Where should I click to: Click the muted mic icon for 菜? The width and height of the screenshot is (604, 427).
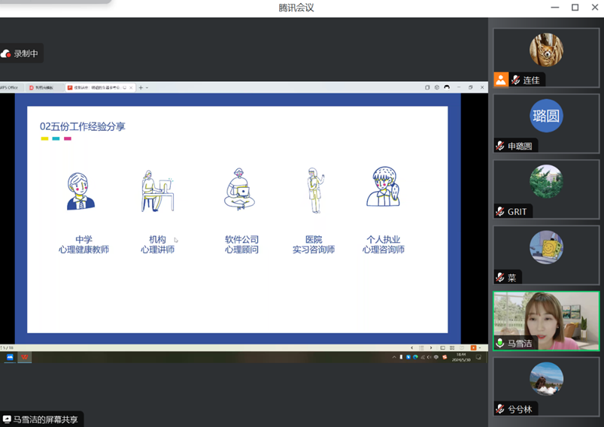500,277
